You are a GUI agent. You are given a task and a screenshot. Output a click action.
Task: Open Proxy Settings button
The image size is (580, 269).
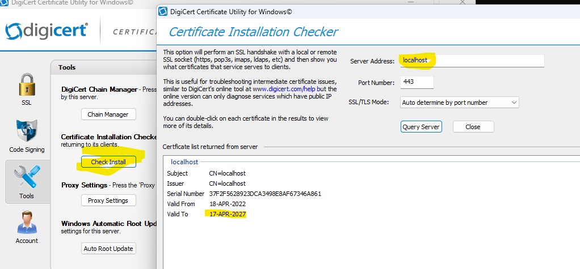pos(108,200)
